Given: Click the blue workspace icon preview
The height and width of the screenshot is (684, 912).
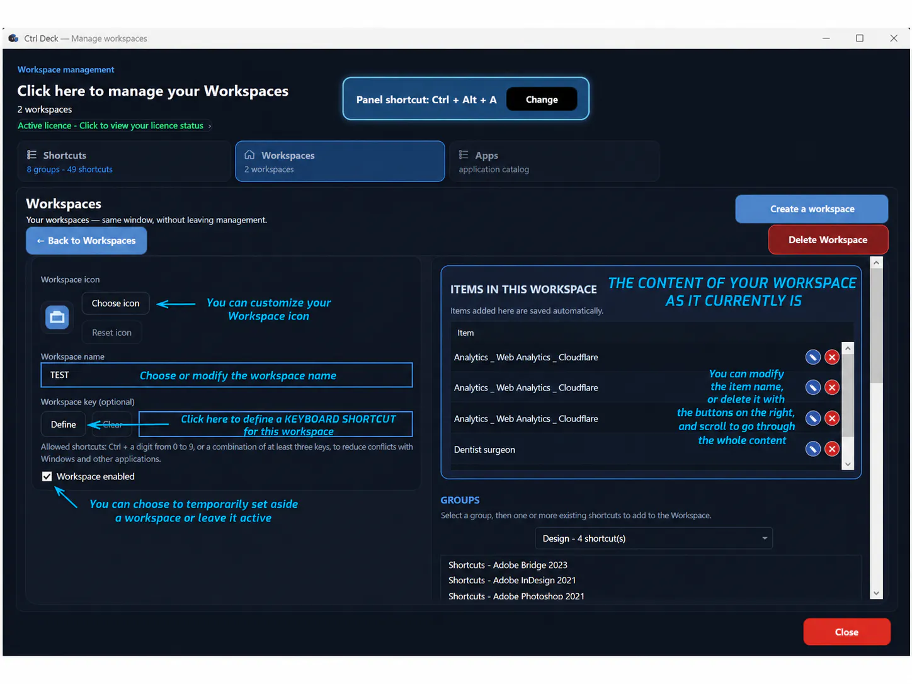Looking at the screenshot, I should coord(57,317).
